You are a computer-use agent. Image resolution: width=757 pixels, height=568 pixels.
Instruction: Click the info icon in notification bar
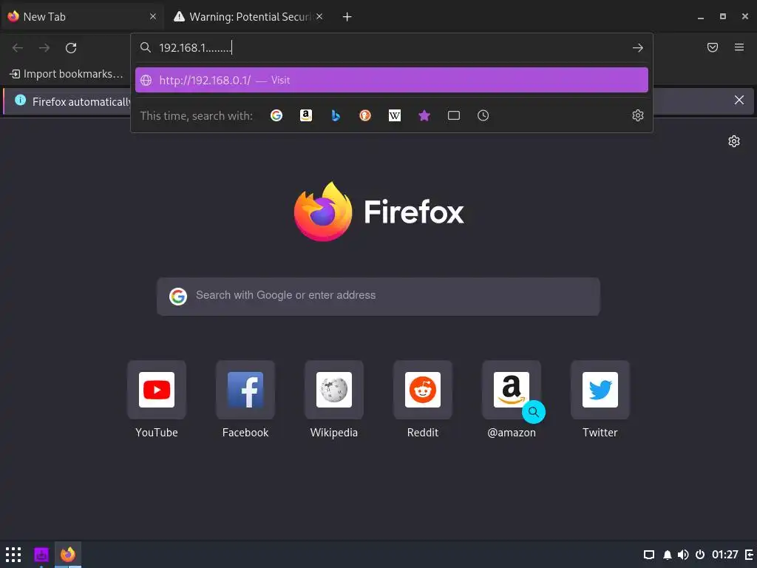tap(20, 100)
